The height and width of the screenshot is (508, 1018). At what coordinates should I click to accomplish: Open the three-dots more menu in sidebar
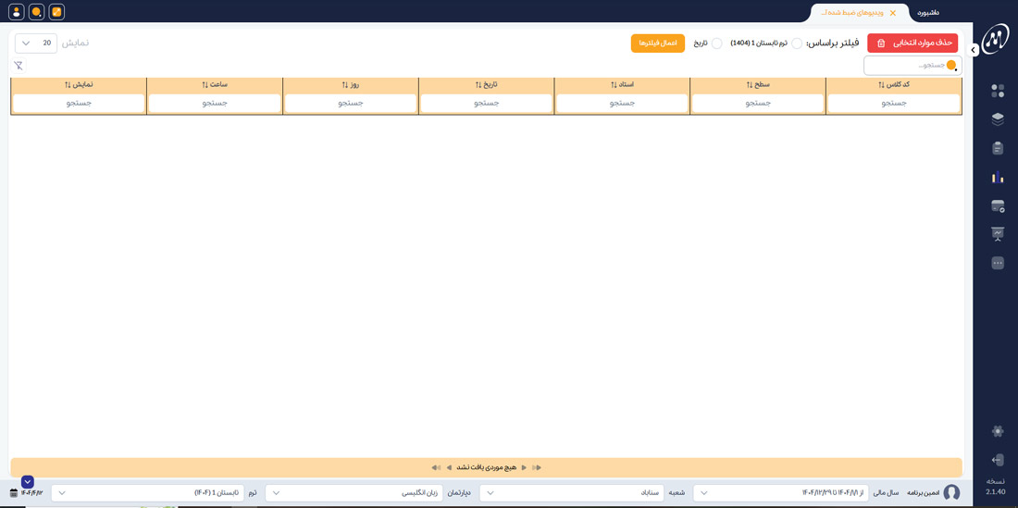pos(997,263)
